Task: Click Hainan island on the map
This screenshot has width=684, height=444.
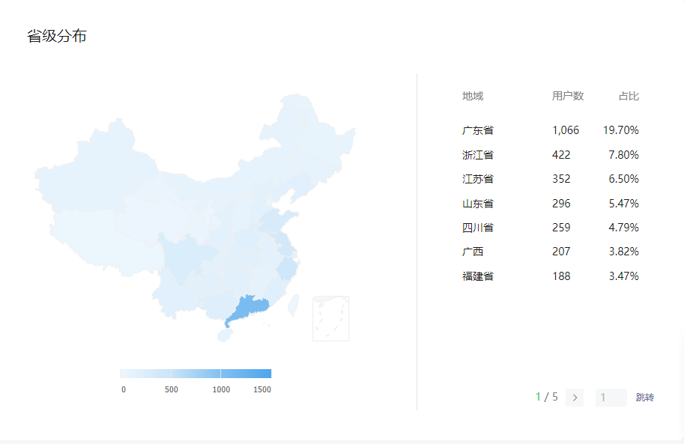Action: coord(225,335)
